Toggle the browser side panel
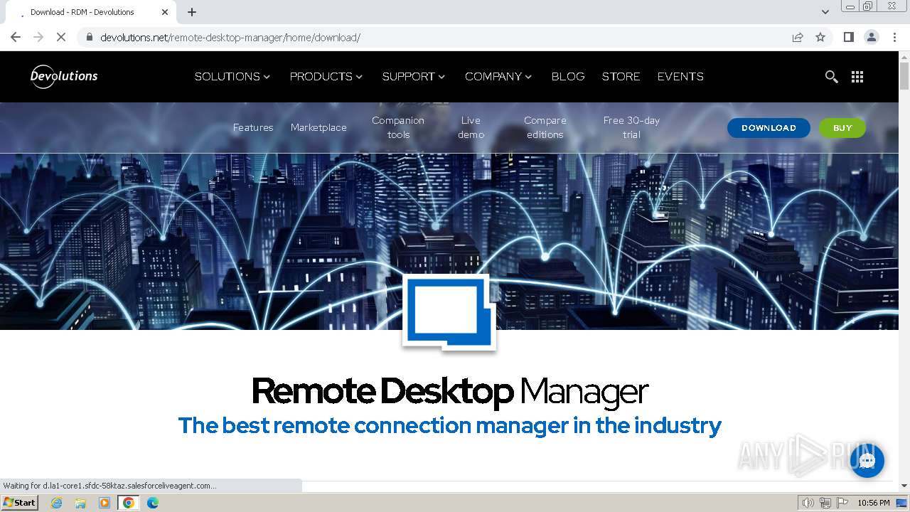Screen dimensions: 910x512 [849, 37]
